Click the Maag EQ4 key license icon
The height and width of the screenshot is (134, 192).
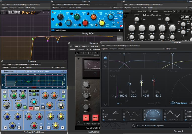pos(120,30)
